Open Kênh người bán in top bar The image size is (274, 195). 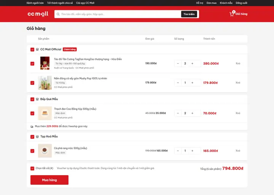(35, 3)
